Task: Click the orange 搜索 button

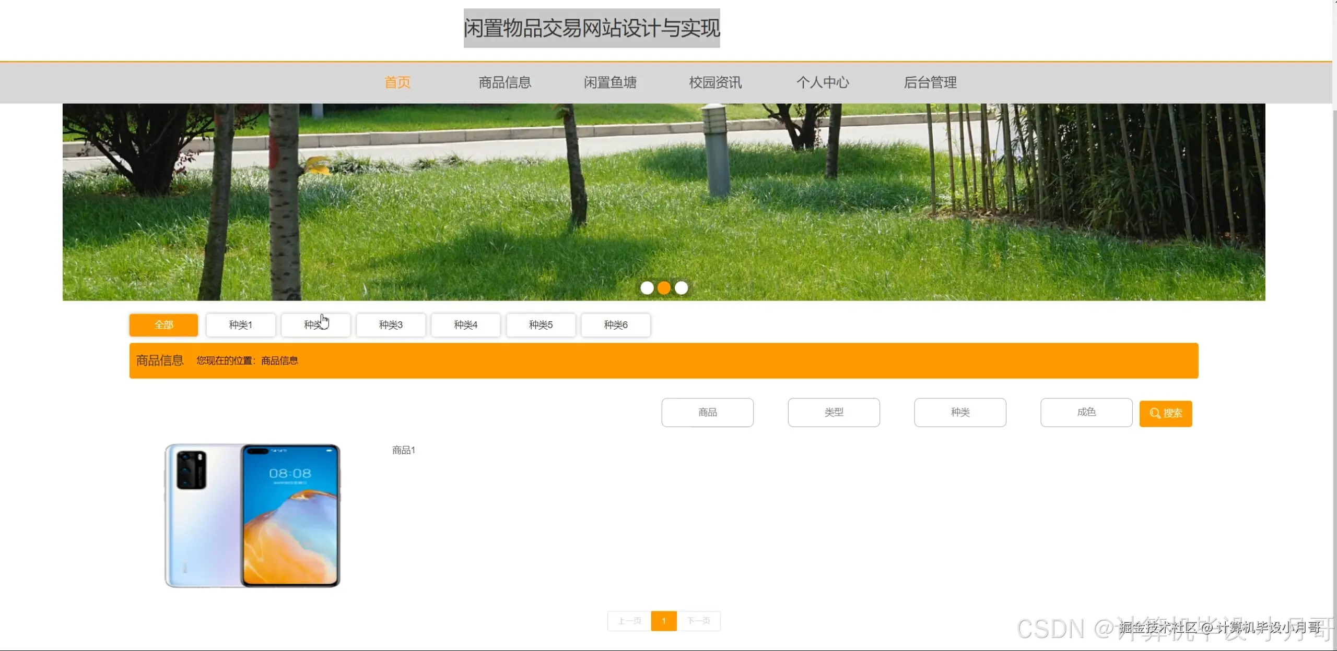Action: point(1166,414)
